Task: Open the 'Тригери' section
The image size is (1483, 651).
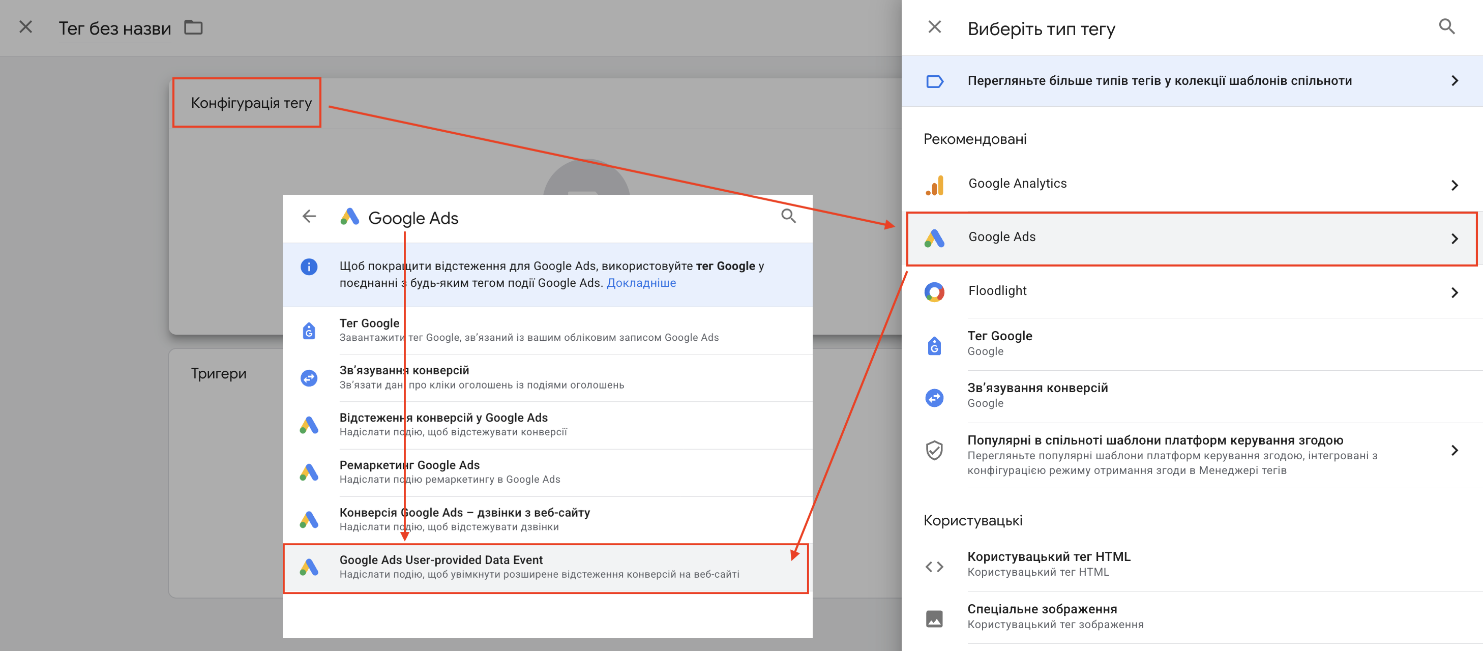Action: point(219,374)
